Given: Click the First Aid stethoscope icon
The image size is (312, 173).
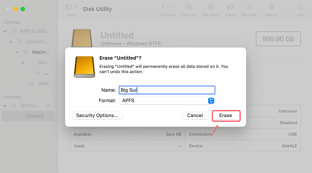Looking at the screenshot, I should [188, 7].
